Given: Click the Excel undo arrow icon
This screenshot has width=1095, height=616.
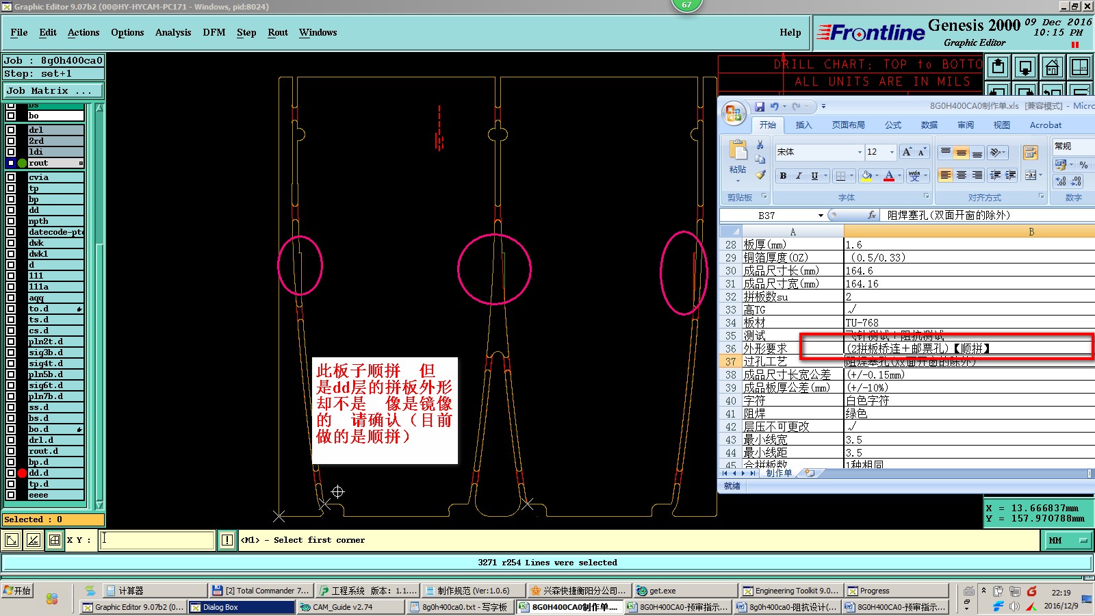Looking at the screenshot, I should tap(775, 107).
